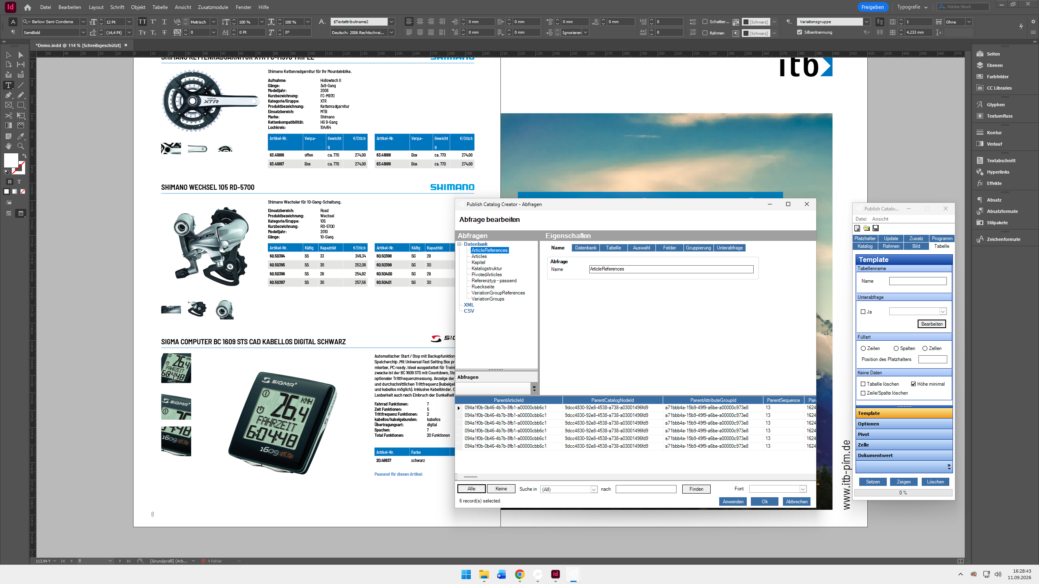The image size is (1039, 584).
Task: Collapse the Datenbank tree node
Action: [460, 244]
